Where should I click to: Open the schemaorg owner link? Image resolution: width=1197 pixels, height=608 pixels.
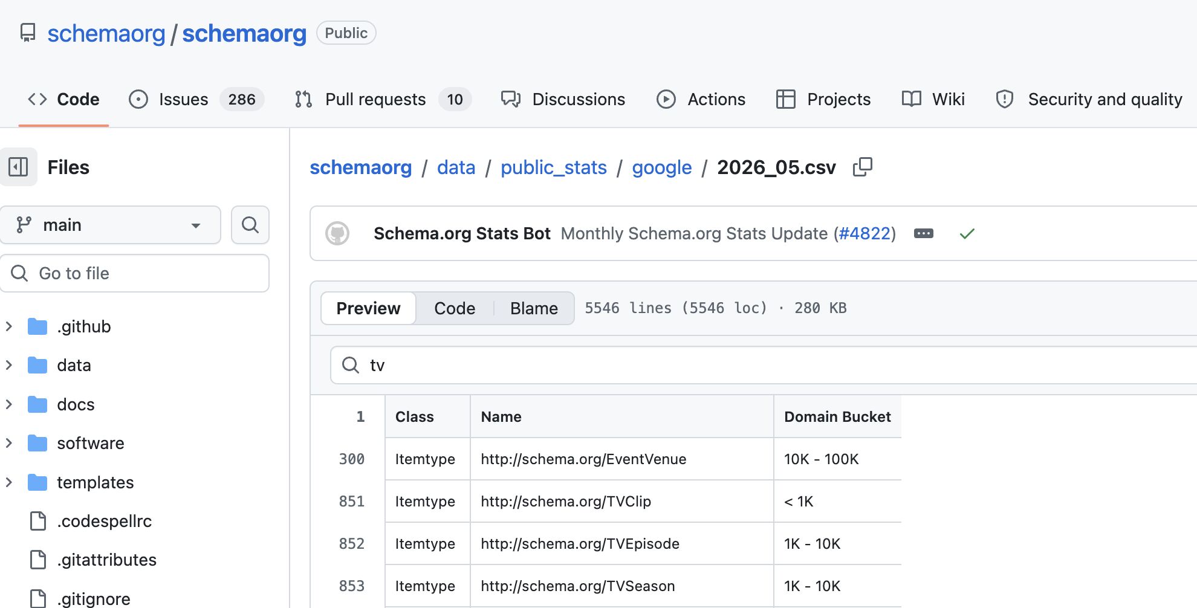click(106, 33)
